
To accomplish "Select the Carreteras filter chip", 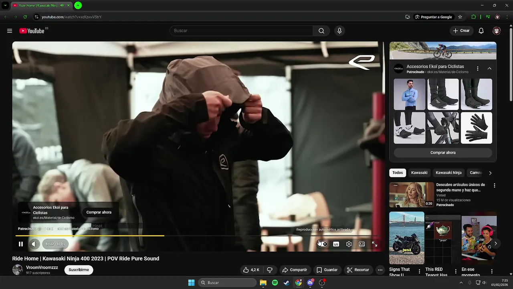I will pyautogui.click(x=476, y=173).
